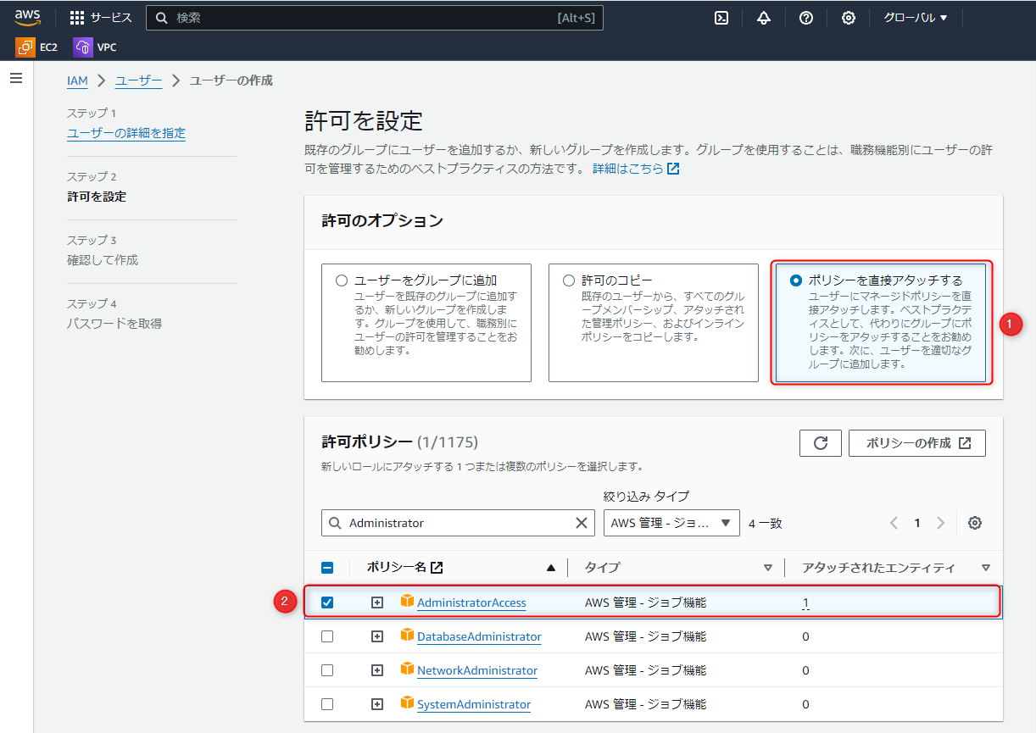The width and height of the screenshot is (1036, 733).
Task: Click the AdministratorAccess policy cube icon
Action: 408,602
